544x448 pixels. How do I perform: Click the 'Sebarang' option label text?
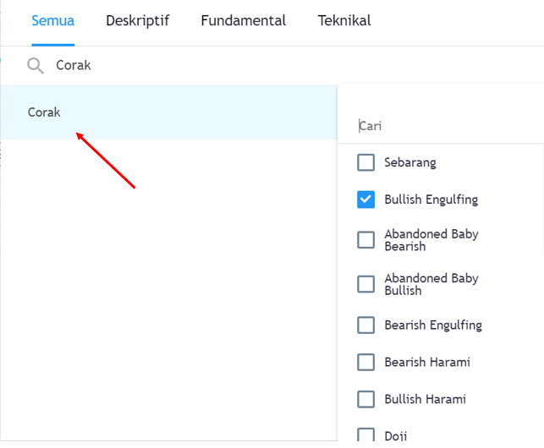(409, 162)
